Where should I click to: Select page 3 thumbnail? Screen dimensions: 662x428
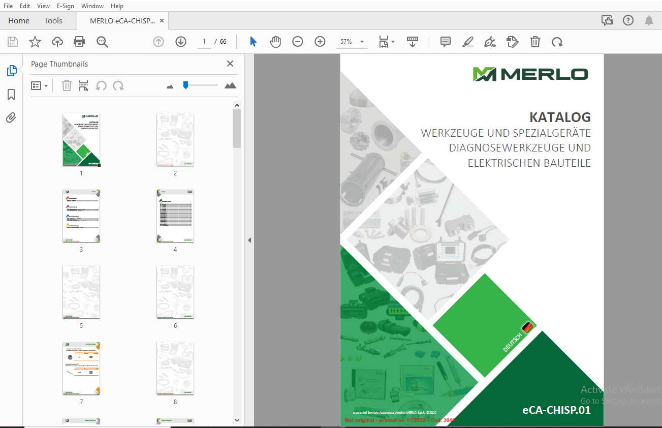(x=81, y=216)
